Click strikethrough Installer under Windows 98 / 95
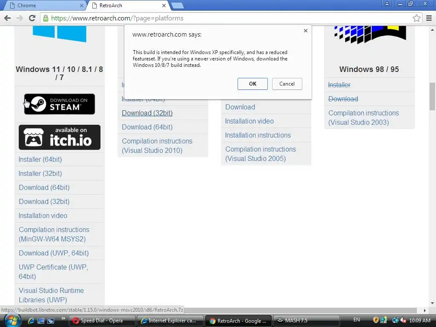This screenshot has width=436, height=327. 339,85
